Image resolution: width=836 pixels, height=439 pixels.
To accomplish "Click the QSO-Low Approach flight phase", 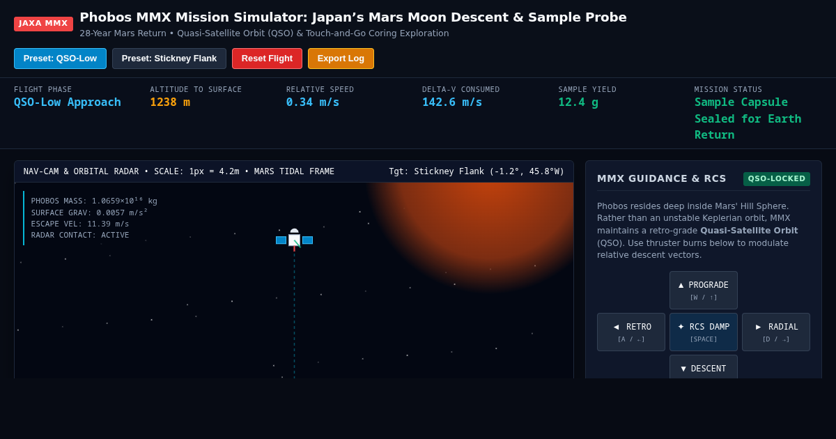I will tap(68, 102).
